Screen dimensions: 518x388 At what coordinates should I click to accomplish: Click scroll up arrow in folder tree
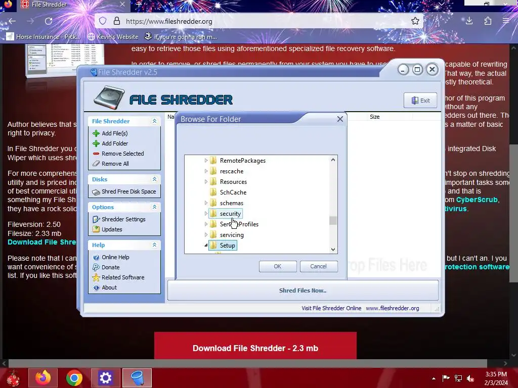coord(333,160)
